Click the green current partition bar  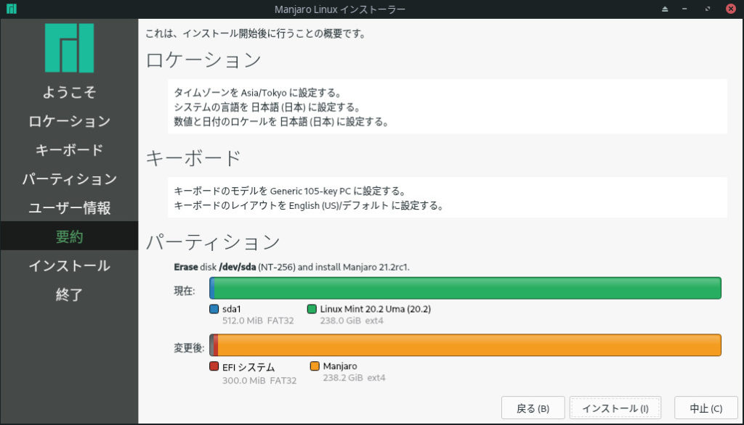point(465,288)
